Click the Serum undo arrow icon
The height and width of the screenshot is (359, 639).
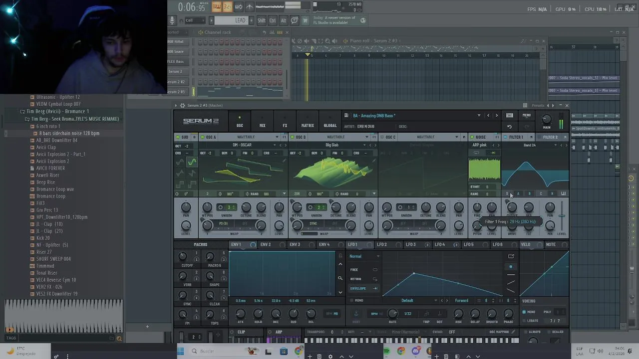[x=509, y=127]
